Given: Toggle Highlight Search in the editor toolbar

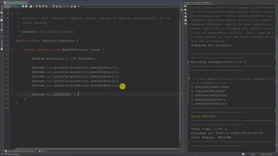Looking at the screenshot, I should point(46,6).
